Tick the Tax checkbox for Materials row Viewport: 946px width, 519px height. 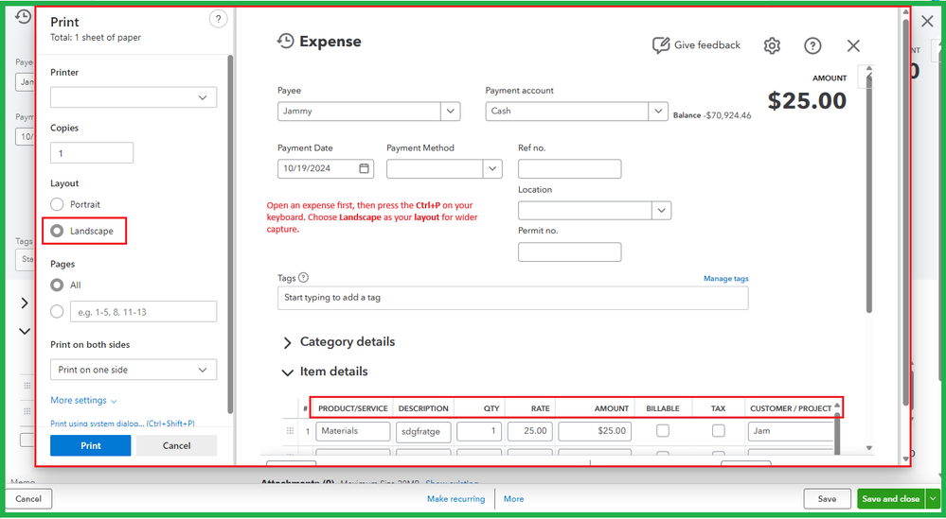click(718, 431)
